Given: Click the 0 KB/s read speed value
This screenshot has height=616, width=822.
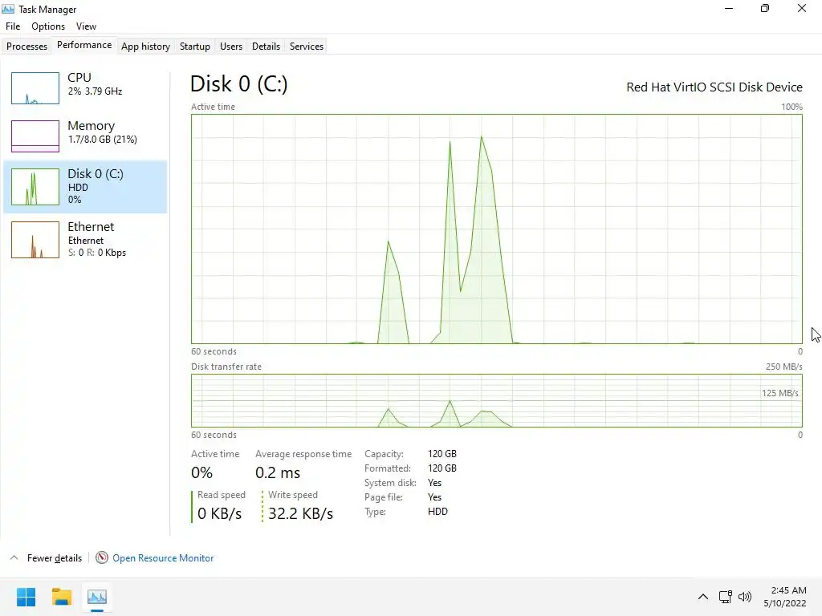Looking at the screenshot, I should pyautogui.click(x=220, y=513).
